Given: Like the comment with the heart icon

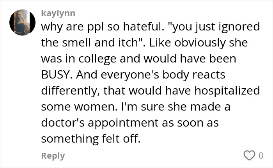Looking at the screenshot, I should click(249, 155).
